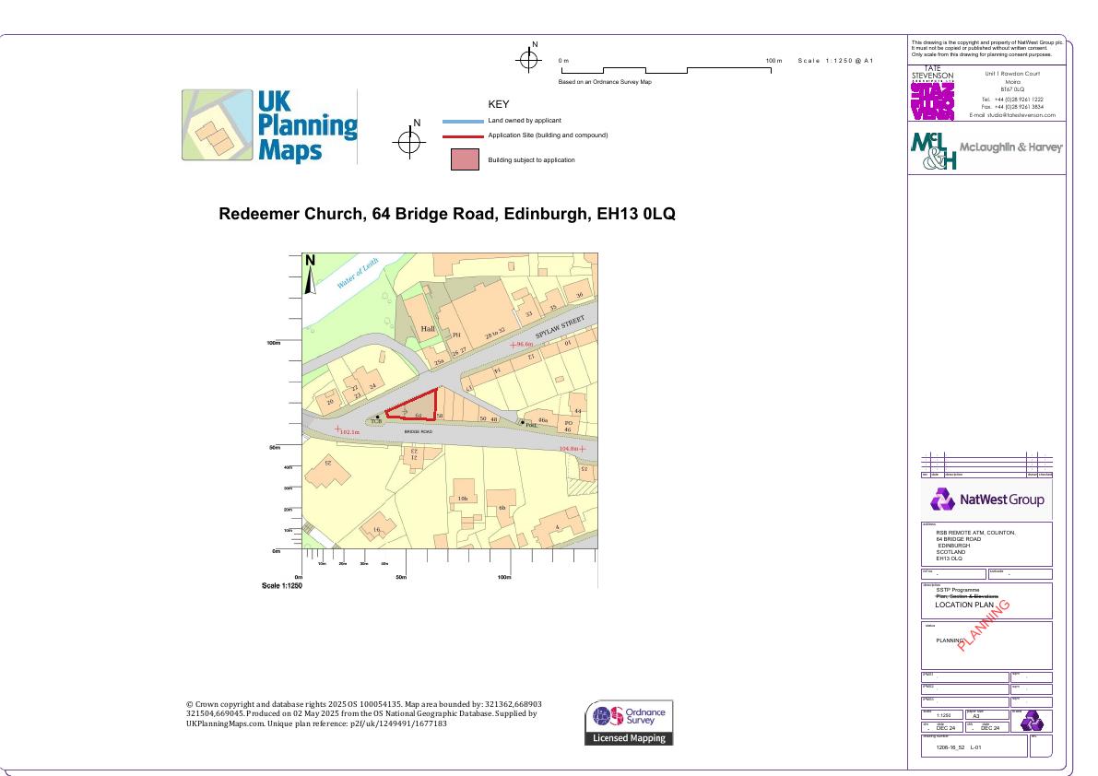Click the studio@tatestevenson.com email address
This screenshot has width=1098, height=776.
(1018, 115)
